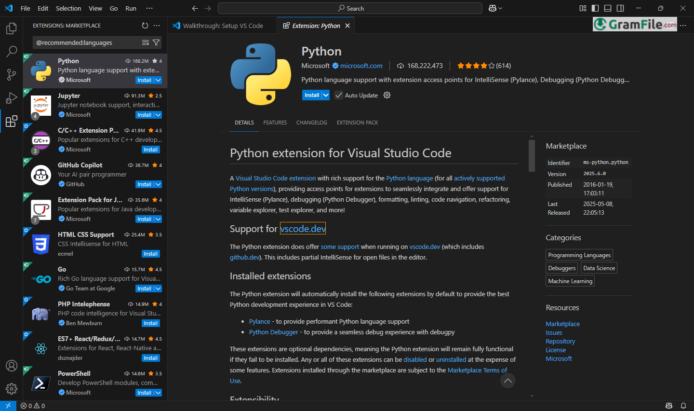
Task: Toggle the Primary Side Bar
Action: click(595, 8)
